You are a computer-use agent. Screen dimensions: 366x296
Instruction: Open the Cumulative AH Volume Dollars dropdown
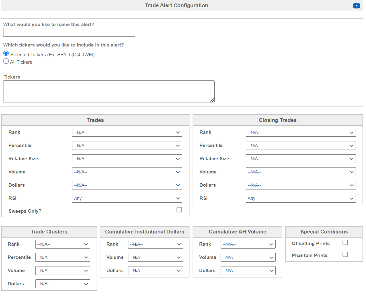[x=248, y=271]
